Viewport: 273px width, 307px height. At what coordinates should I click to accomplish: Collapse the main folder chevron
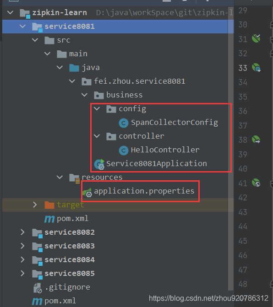48,54
